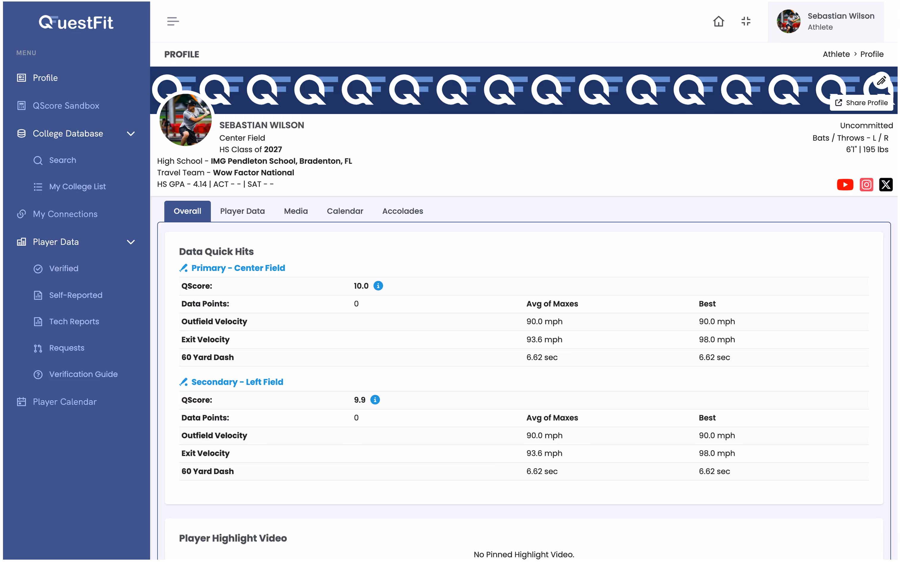
Task: Click the Secondary QScore info icon
Action: tap(375, 400)
